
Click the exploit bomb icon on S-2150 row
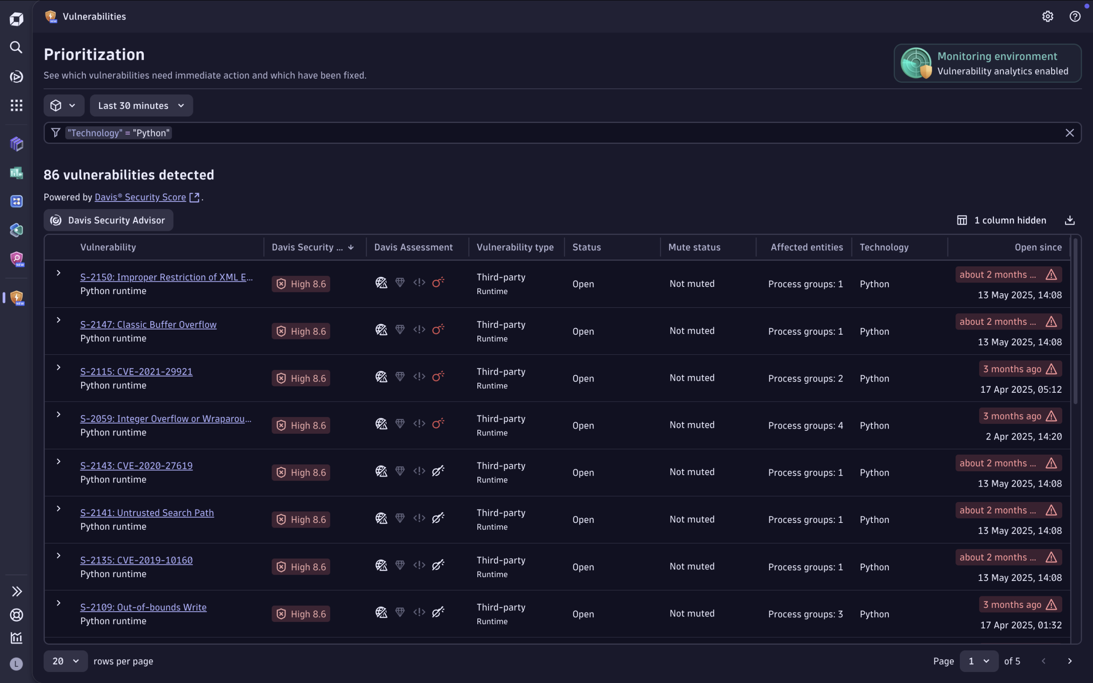438,282
